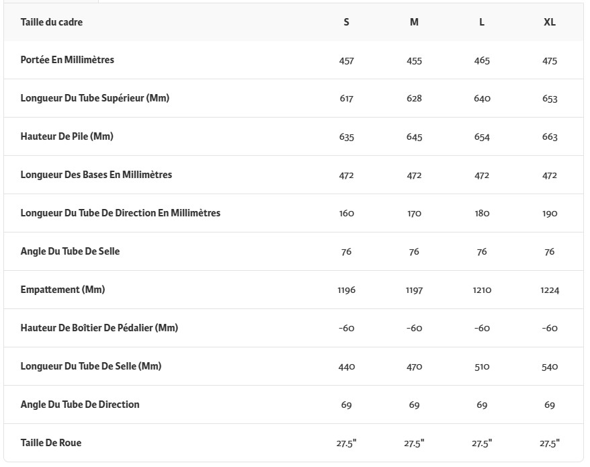
Task: Click Angle Du Tube De Direction label
Action: 80,405
